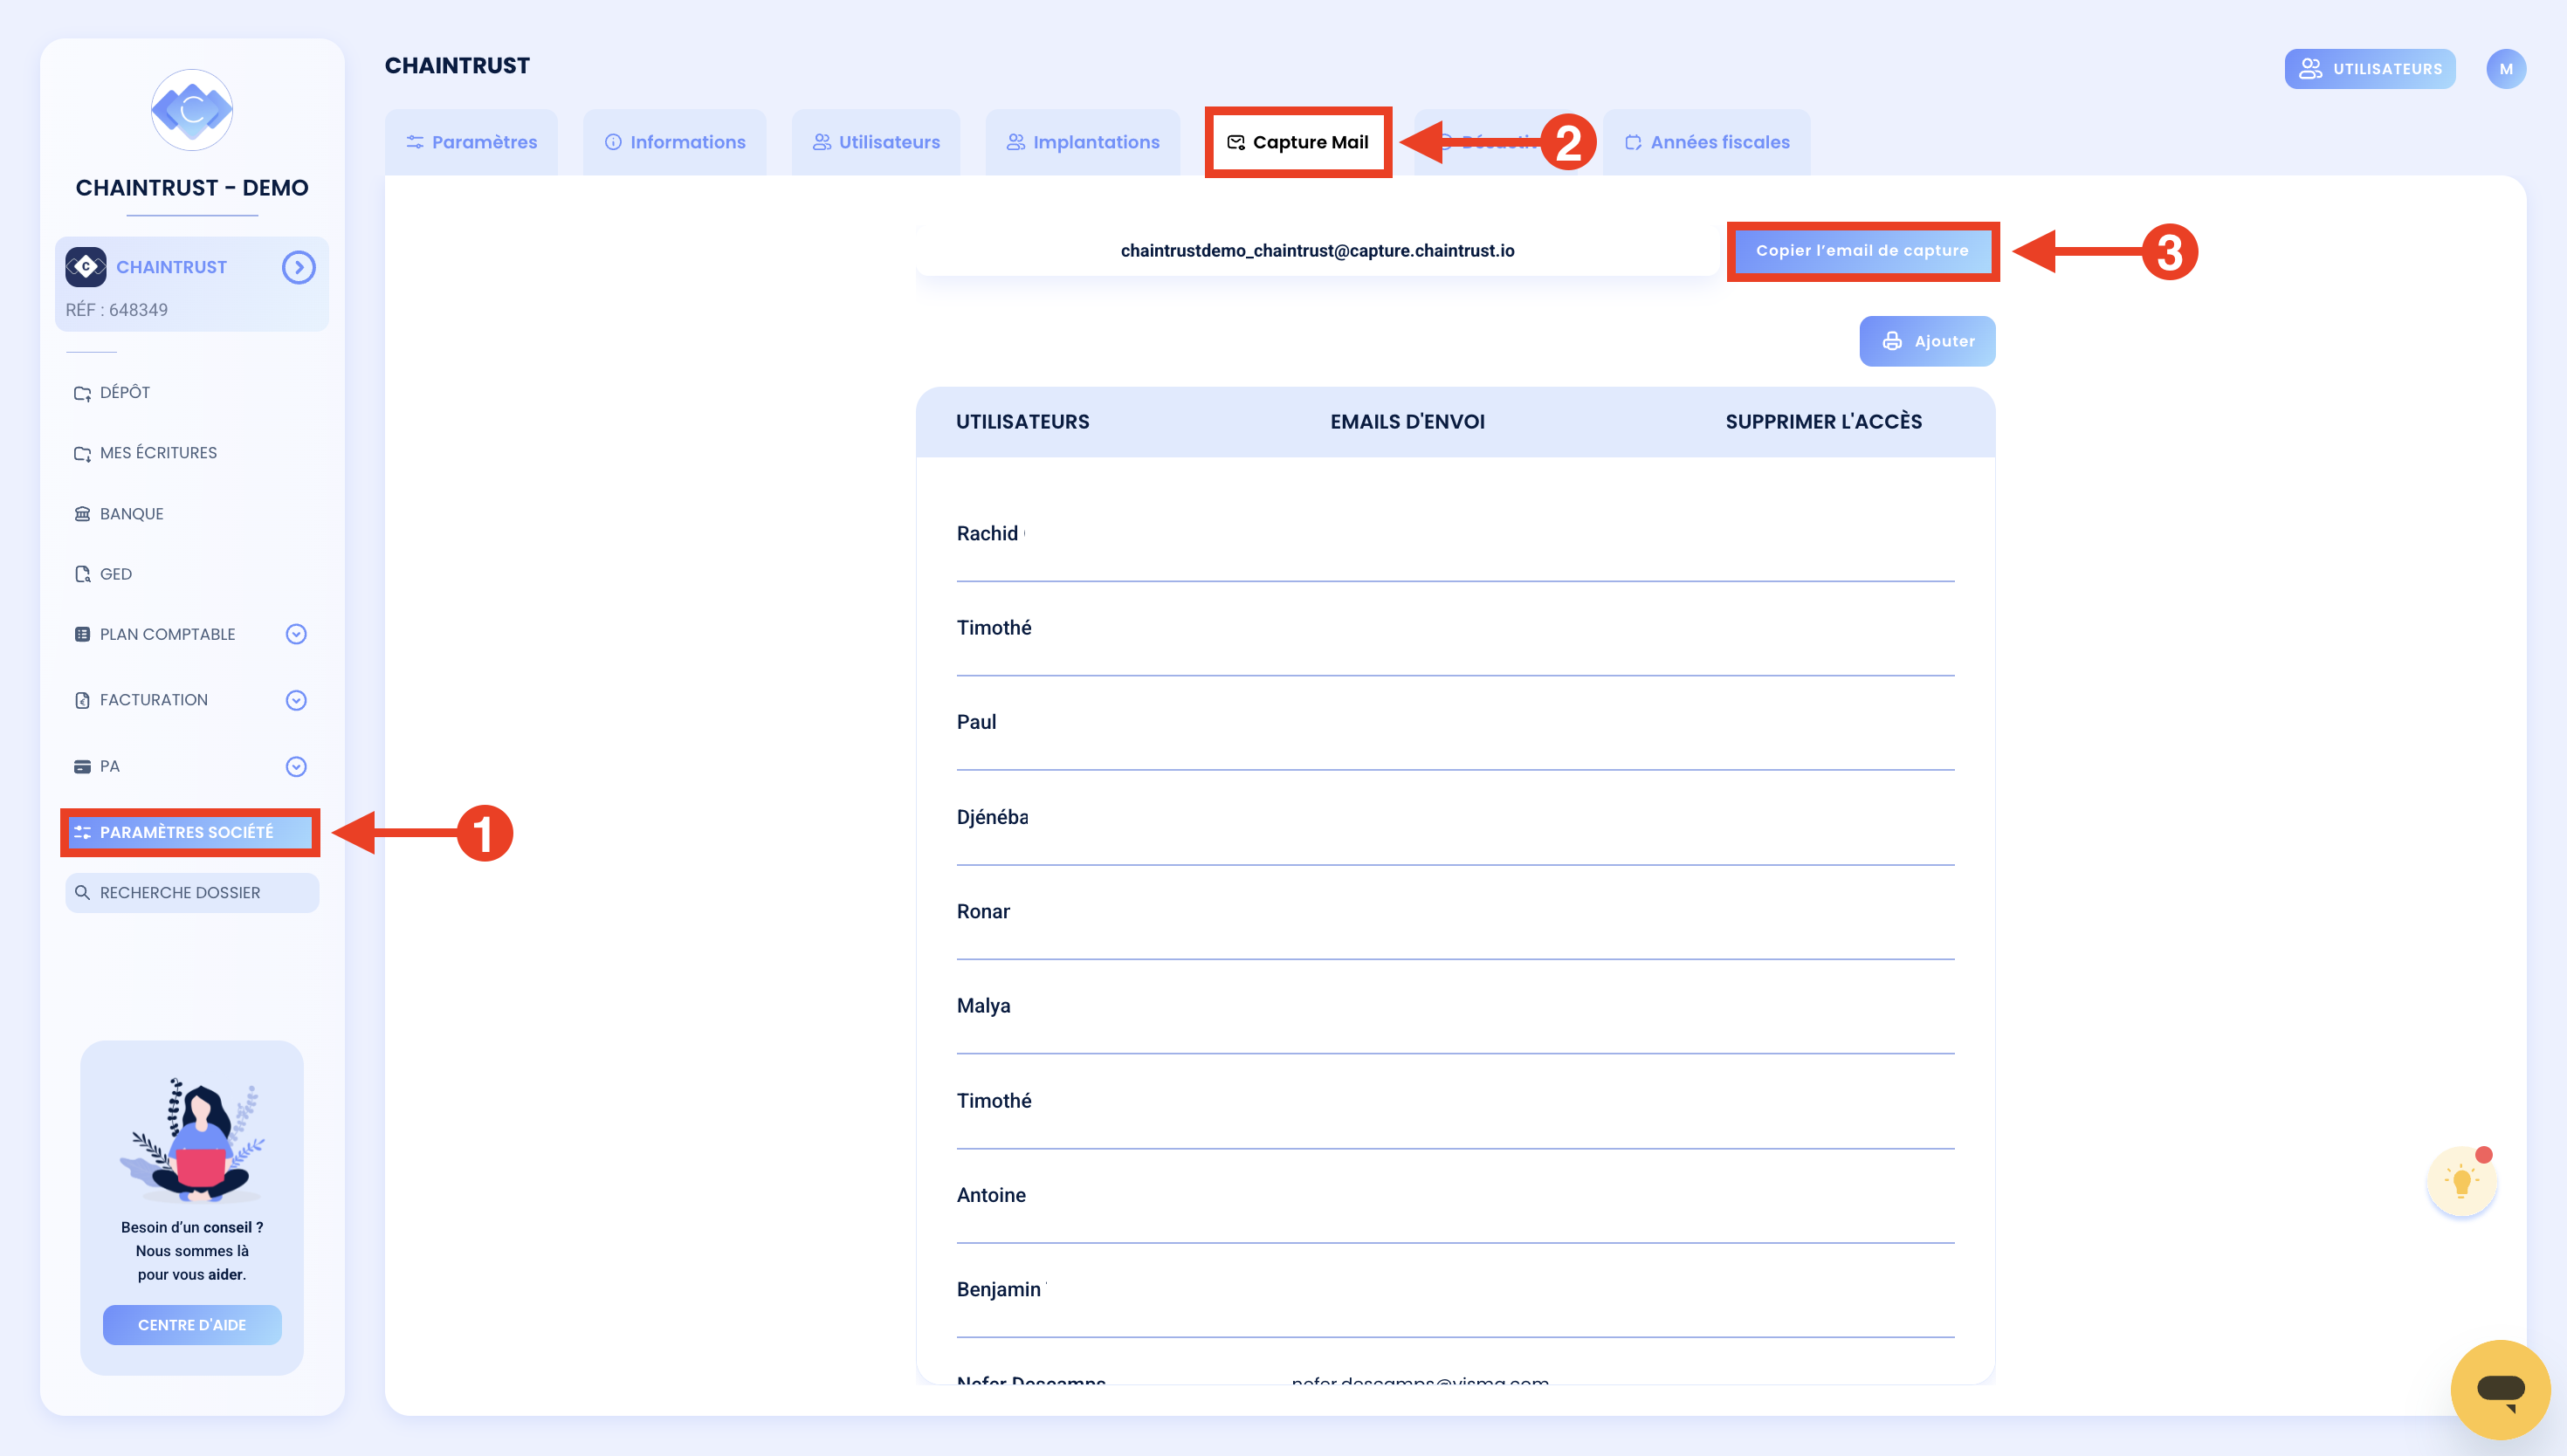Click the Chaintrust company badge icon
The image size is (2567, 1456).
[86, 267]
